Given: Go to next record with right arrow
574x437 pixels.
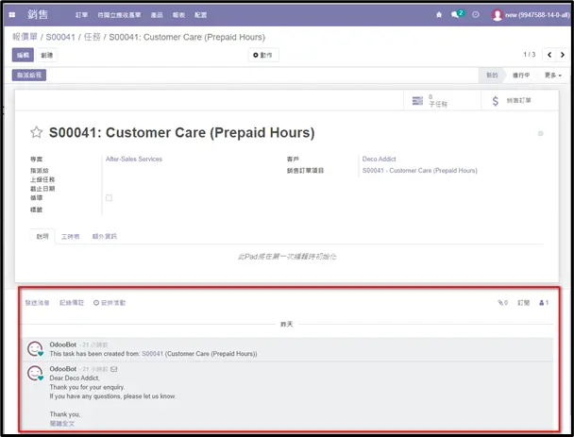Looking at the screenshot, I should point(563,55).
